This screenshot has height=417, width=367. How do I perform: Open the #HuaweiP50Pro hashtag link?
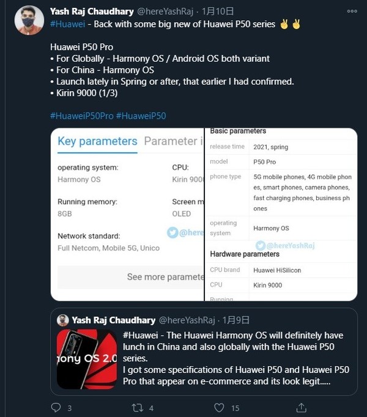[81, 116]
